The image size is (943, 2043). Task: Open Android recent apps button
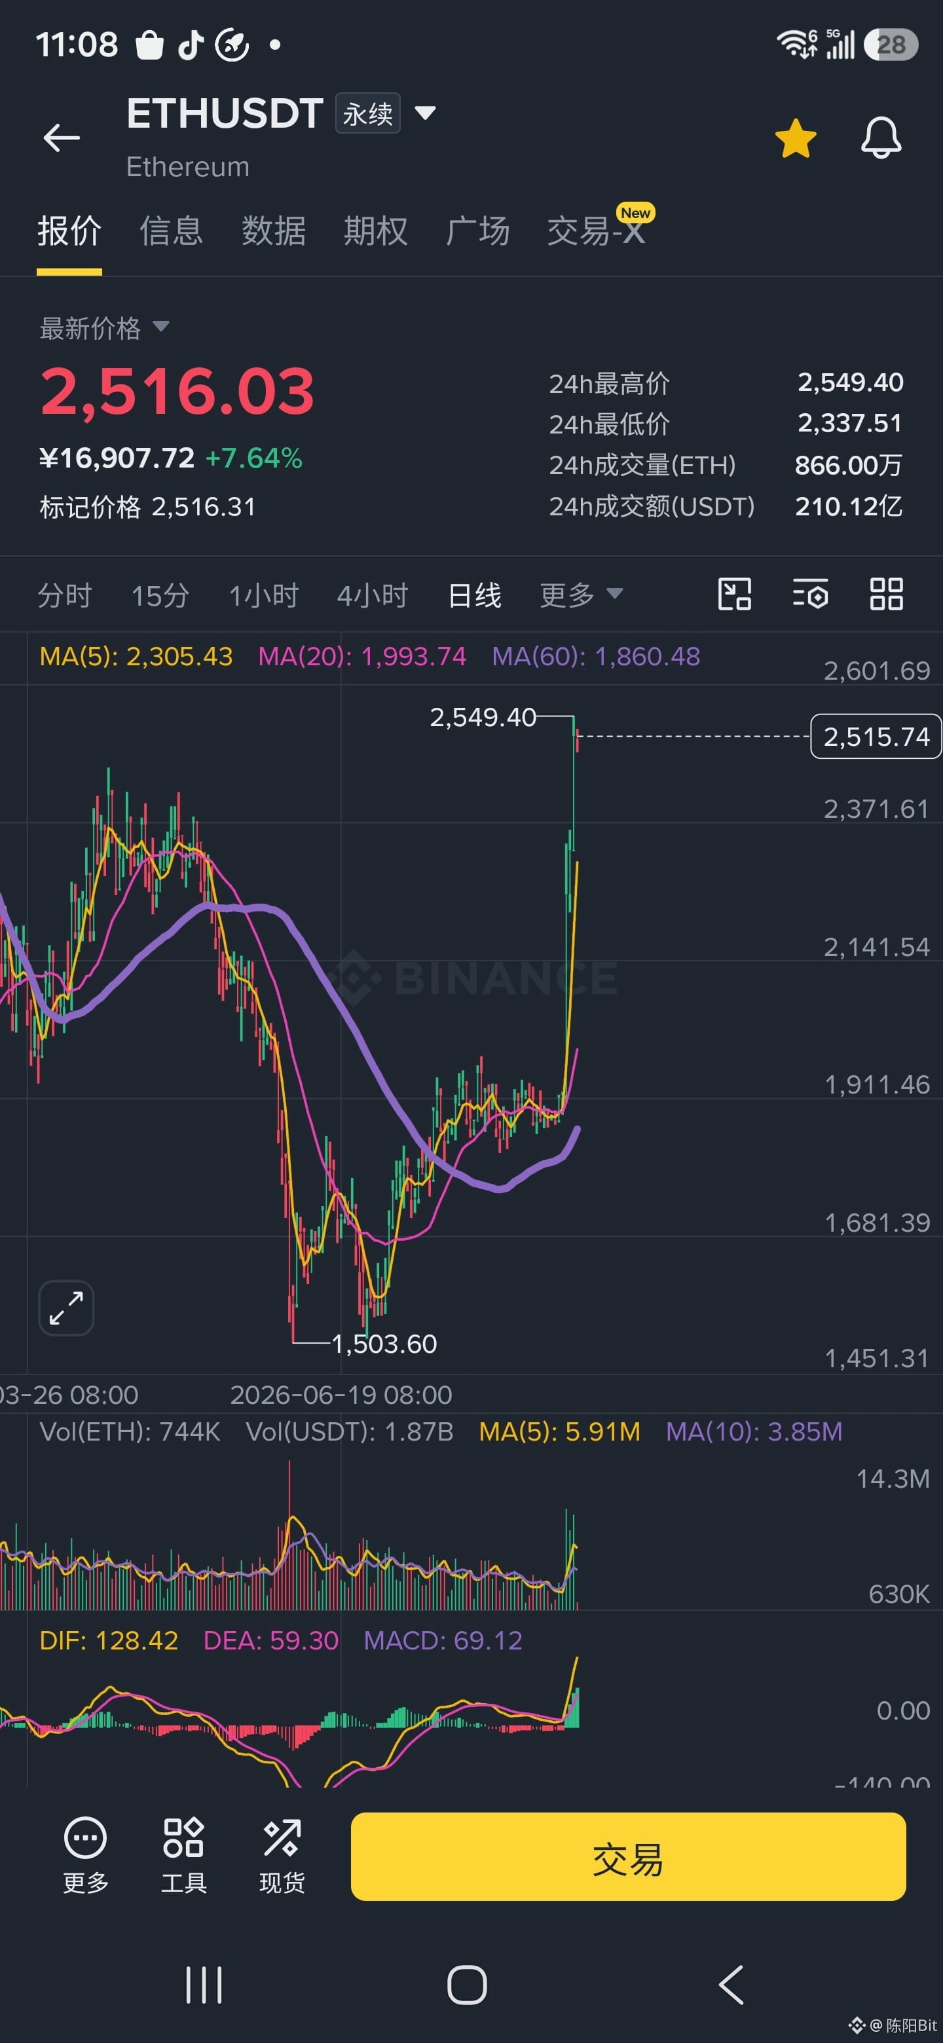point(204,1985)
